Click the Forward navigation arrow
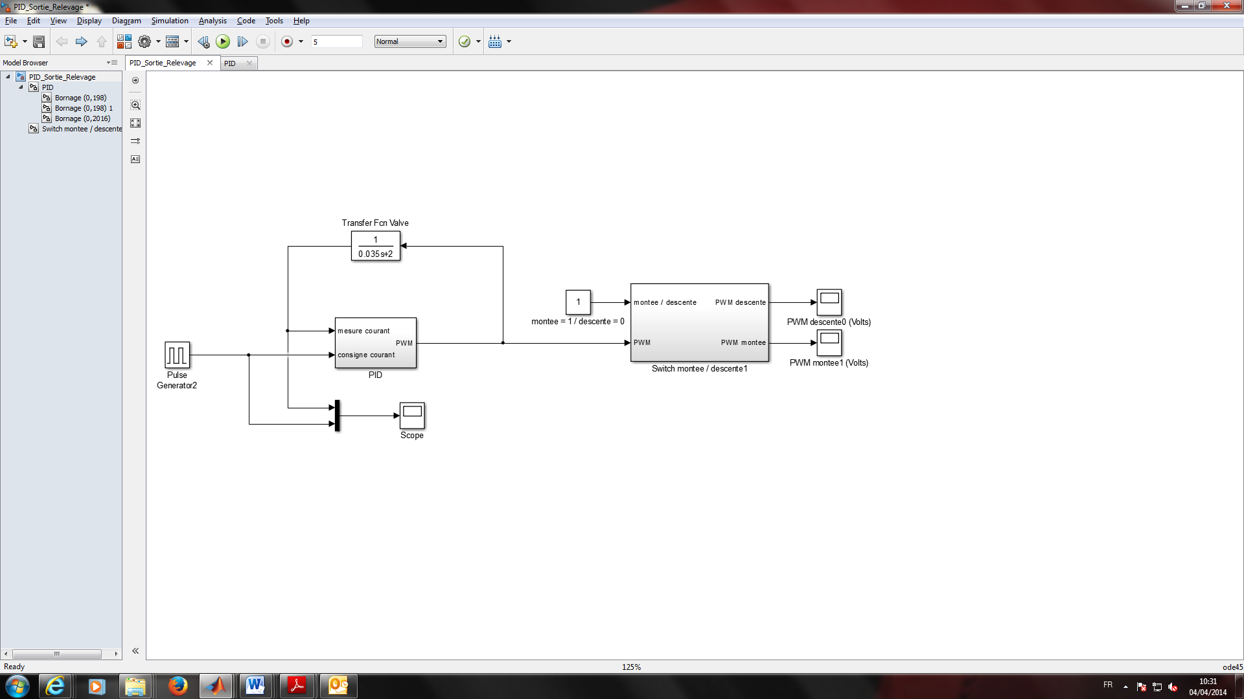 (x=82, y=41)
